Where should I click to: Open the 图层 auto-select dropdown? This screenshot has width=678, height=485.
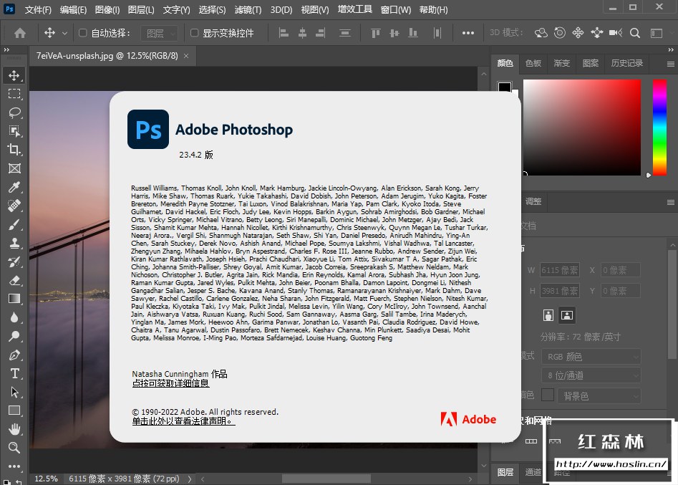click(x=160, y=34)
